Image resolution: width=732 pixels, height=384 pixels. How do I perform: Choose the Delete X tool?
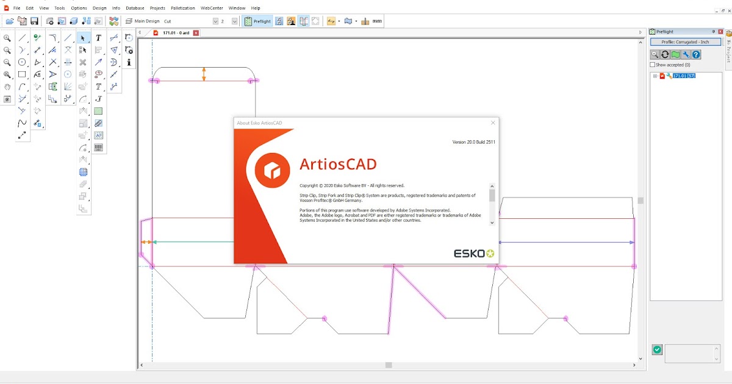click(x=83, y=62)
